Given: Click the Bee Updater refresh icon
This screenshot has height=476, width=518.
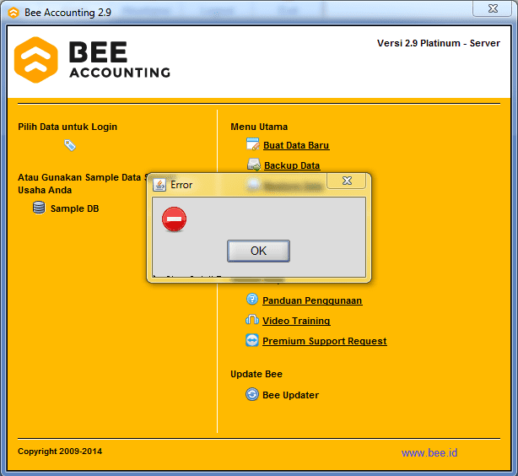Looking at the screenshot, I should [252, 394].
